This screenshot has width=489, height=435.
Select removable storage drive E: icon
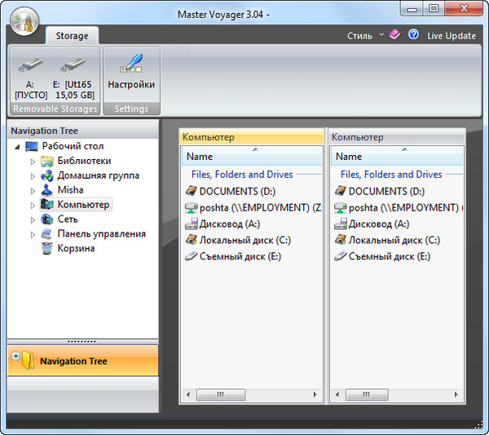pyautogui.click(x=71, y=64)
